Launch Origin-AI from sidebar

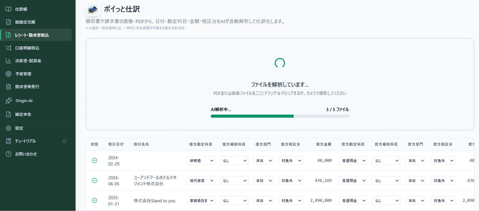pyautogui.click(x=36, y=101)
